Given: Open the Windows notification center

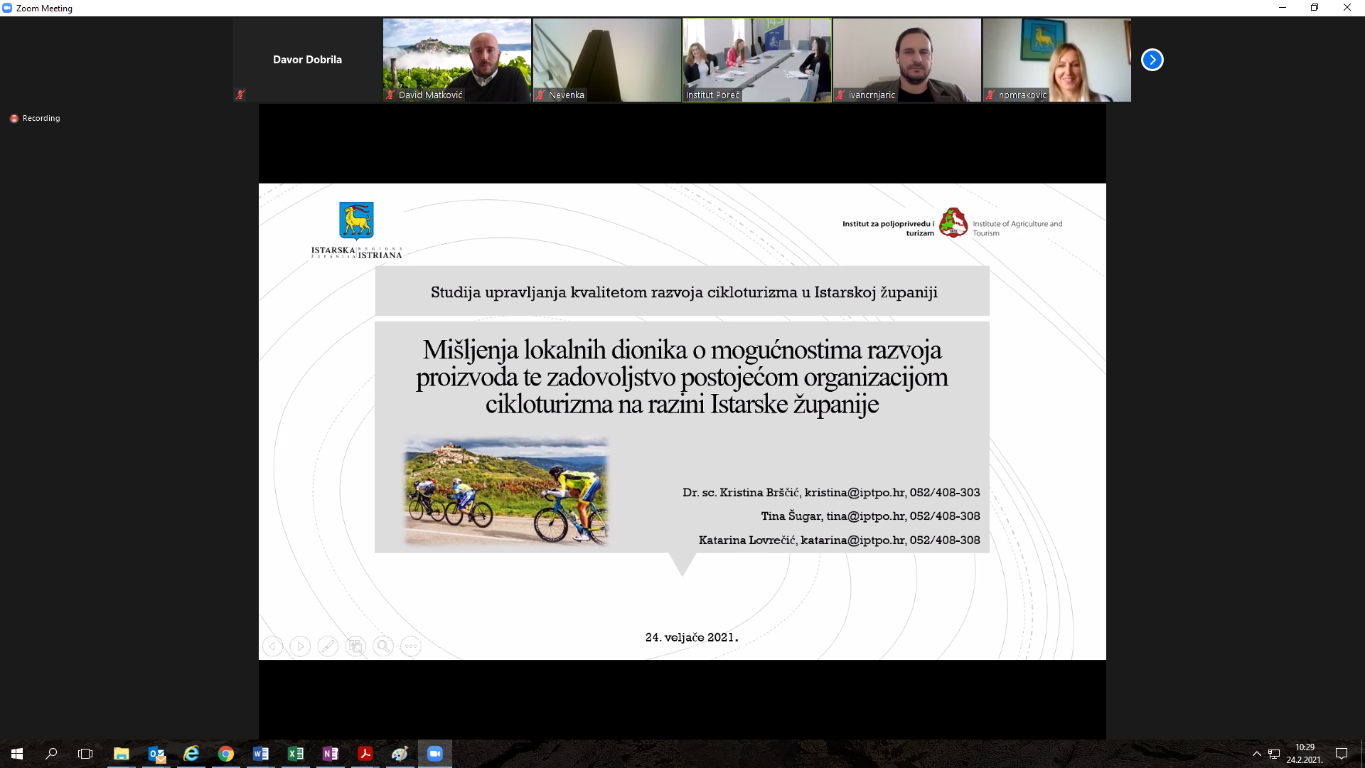Looking at the screenshot, I should (1342, 754).
